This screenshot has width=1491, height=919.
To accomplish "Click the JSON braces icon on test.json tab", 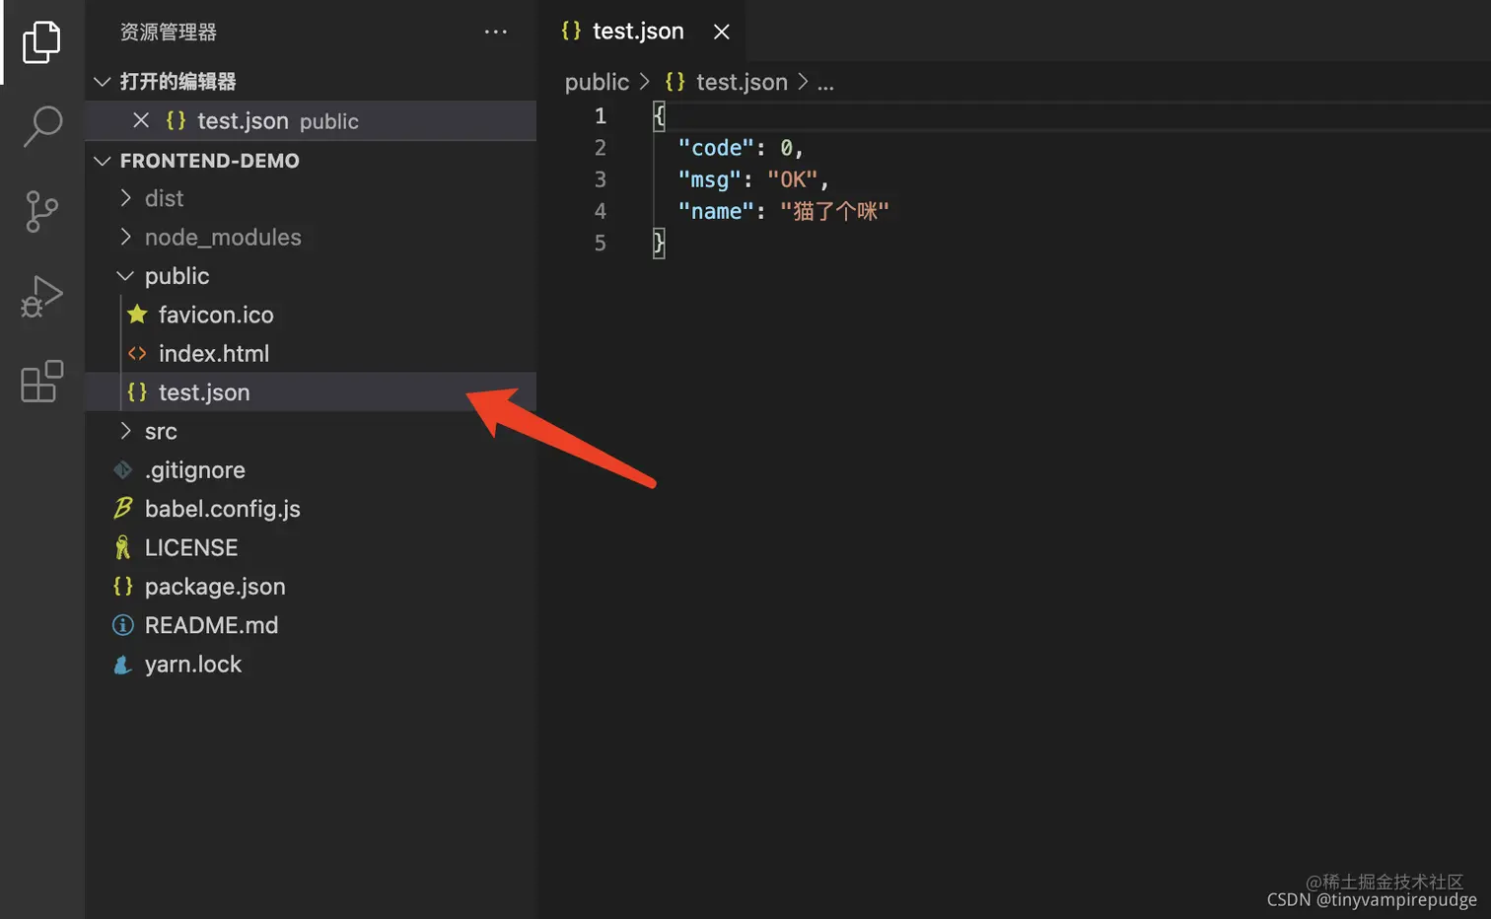I will tap(571, 31).
